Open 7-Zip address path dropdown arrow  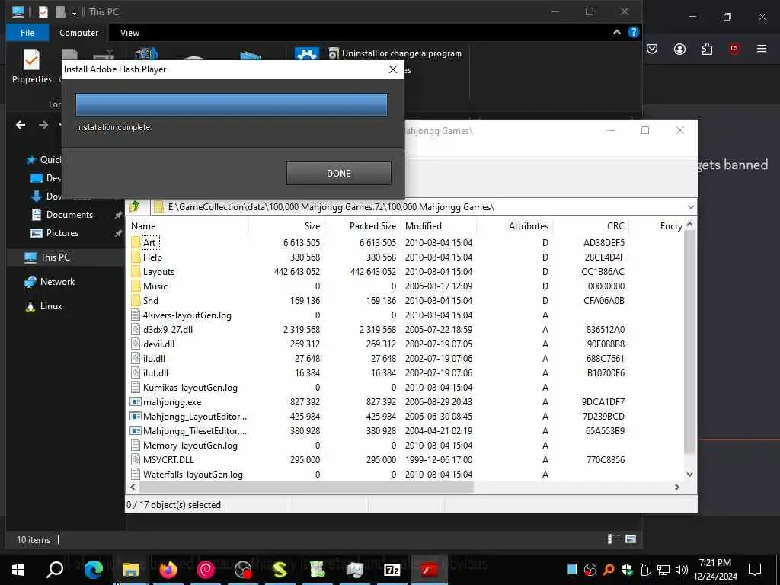[x=690, y=207]
